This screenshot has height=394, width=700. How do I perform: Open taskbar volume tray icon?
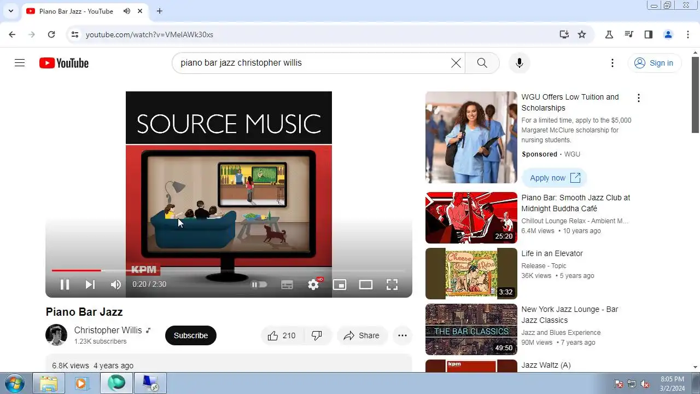pyautogui.click(x=645, y=384)
